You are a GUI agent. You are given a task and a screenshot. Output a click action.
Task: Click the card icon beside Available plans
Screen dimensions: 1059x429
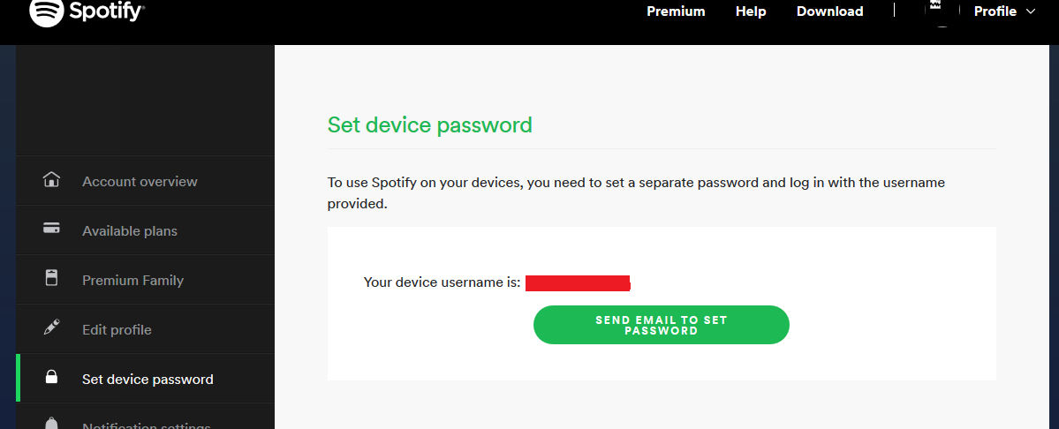pos(51,229)
